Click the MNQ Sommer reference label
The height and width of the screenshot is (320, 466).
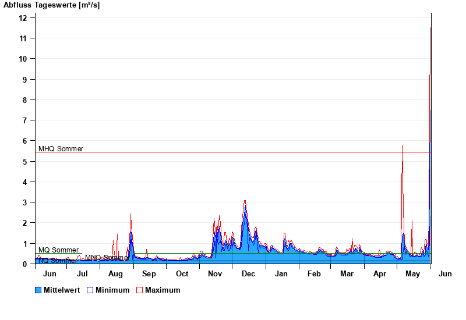[106, 258]
